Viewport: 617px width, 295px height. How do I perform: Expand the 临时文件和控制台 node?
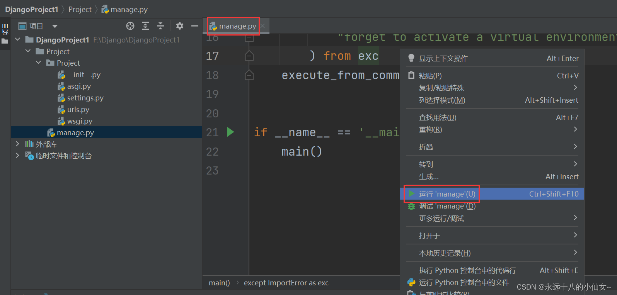click(17, 155)
